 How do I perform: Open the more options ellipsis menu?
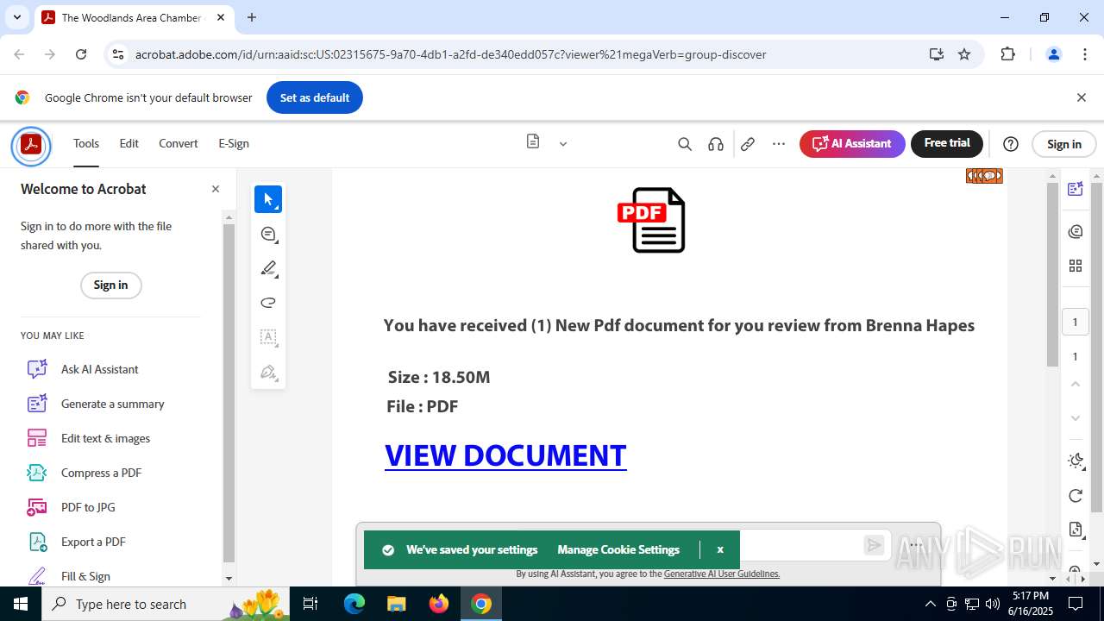[779, 144]
